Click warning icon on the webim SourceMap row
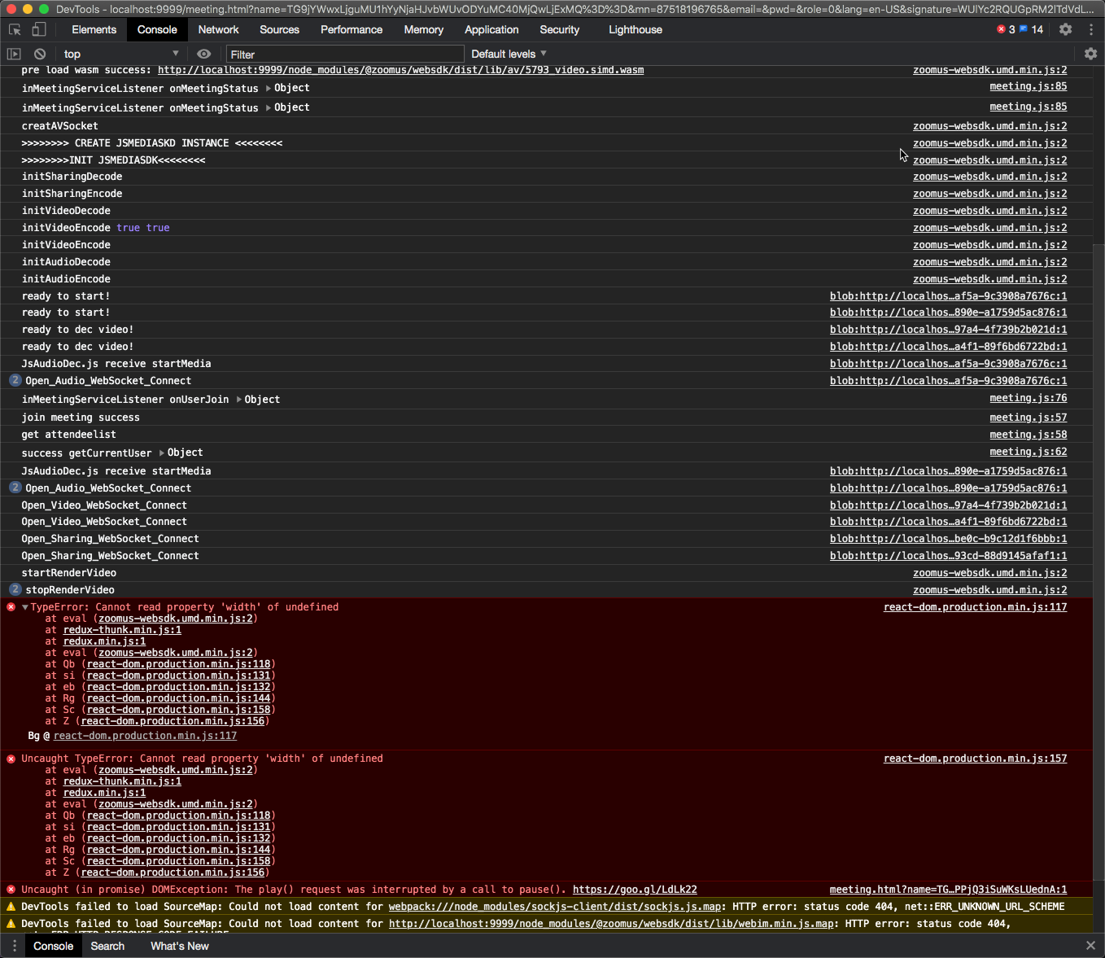 11,924
